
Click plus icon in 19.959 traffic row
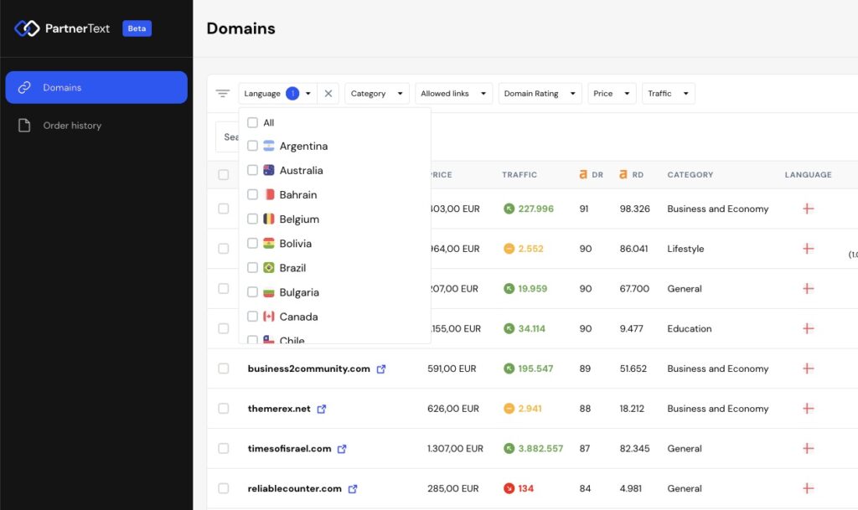[x=809, y=288]
